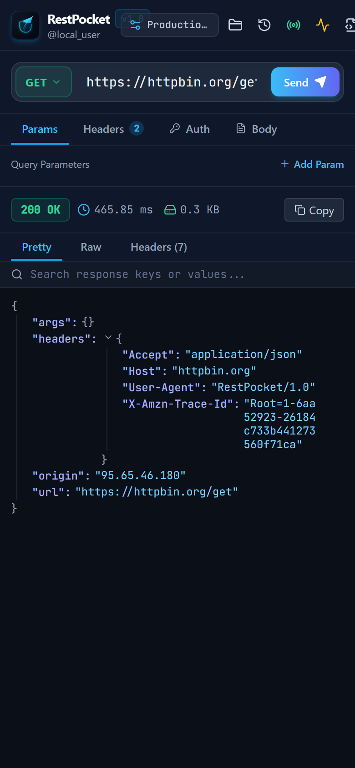Click the "RestPocket/1.0" user agent value

(263, 387)
